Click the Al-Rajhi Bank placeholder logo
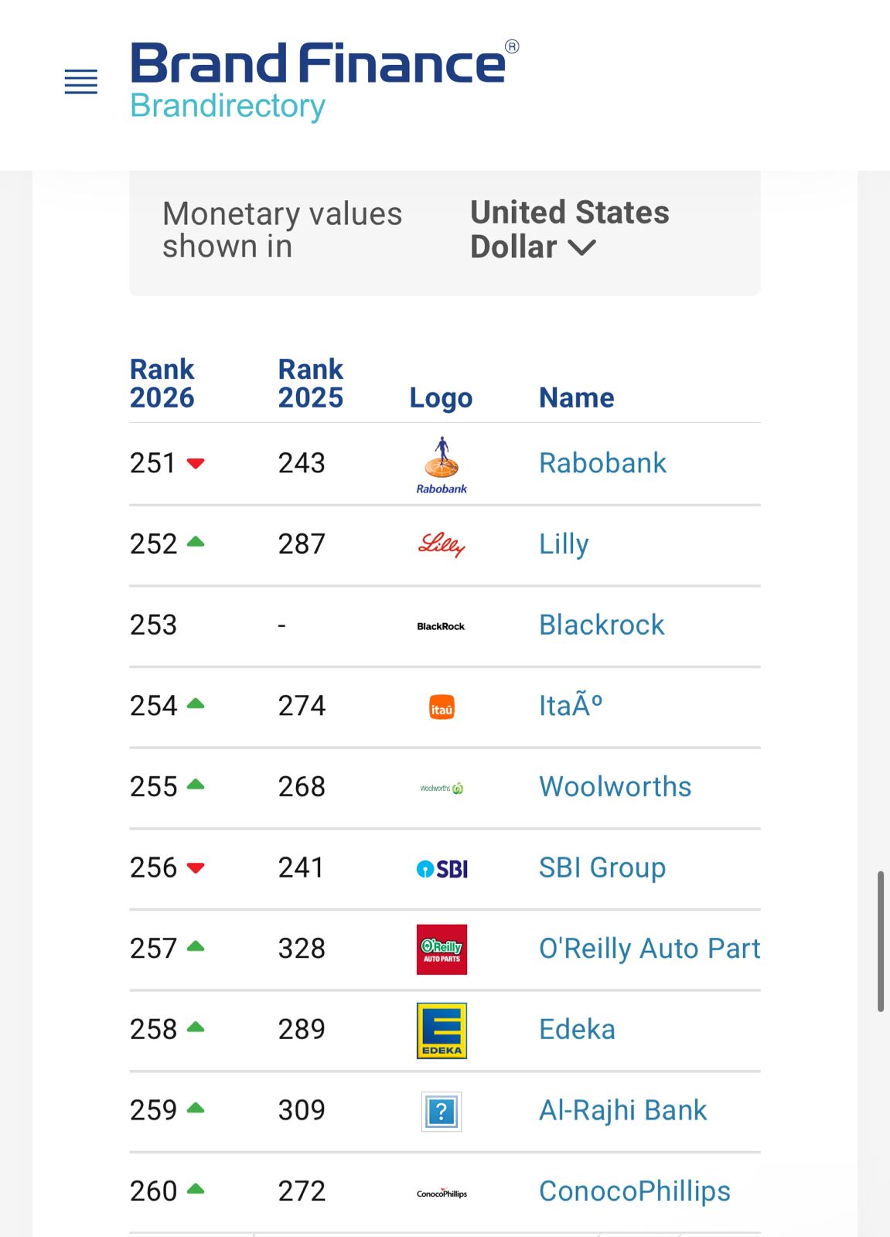890x1237 pixels. [442, 1112]
